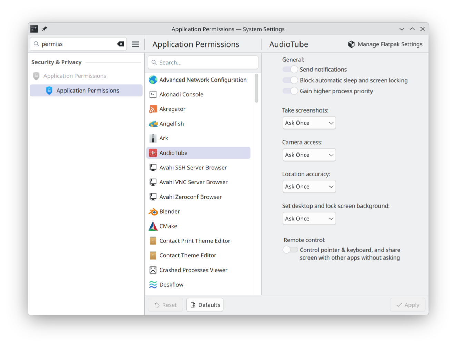Select Application Permissions in the sidebar
Screen dimensions: 457x348
pos(87,90)
